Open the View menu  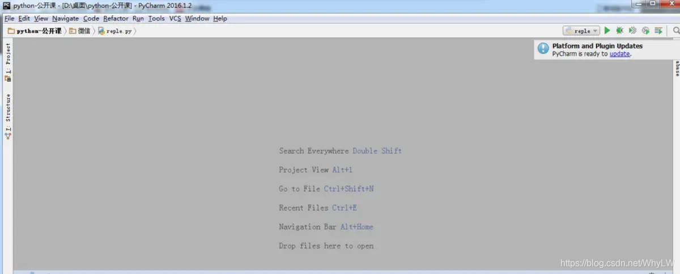[x=41, y=18]
